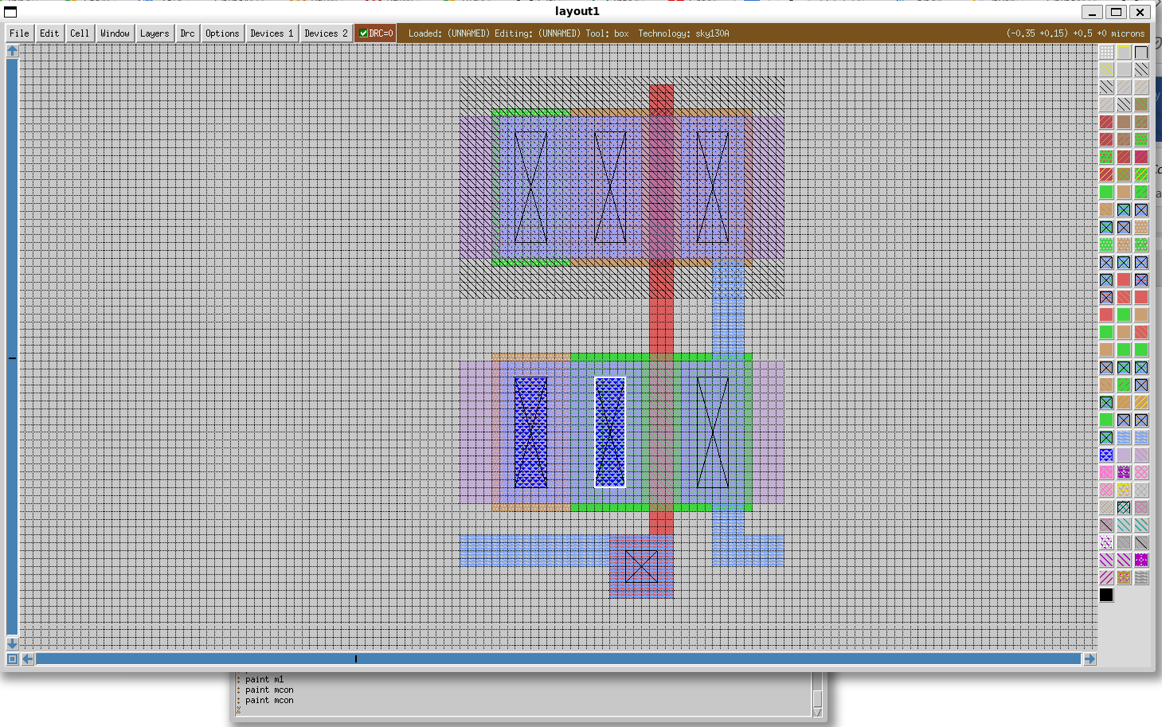This screenshot has height=727, width=1162.
Task: Select the yellow outline box palette icon
Action: point(1124,53)
